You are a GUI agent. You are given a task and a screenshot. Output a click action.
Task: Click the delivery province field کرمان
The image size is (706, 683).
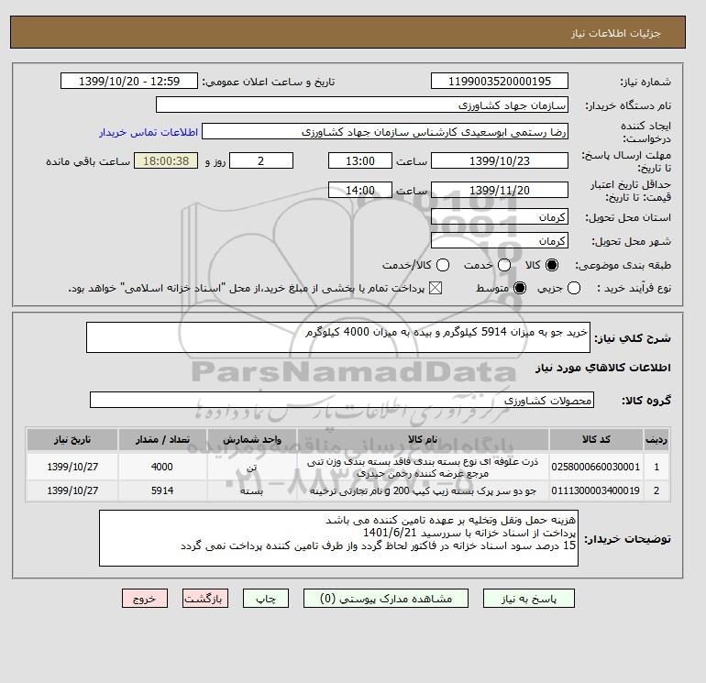click(x=500, y=217)
